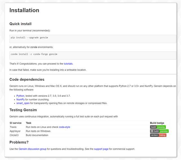
Task: Click the circleci failing badge
Action: click(158, 135)
